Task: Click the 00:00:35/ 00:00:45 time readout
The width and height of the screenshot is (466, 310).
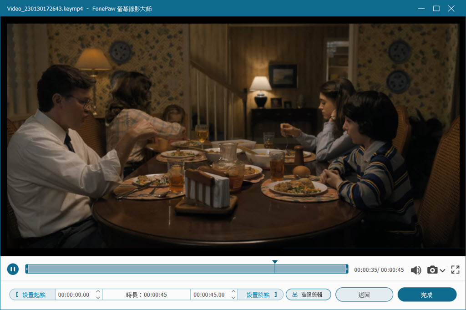Action: point(379,270)
